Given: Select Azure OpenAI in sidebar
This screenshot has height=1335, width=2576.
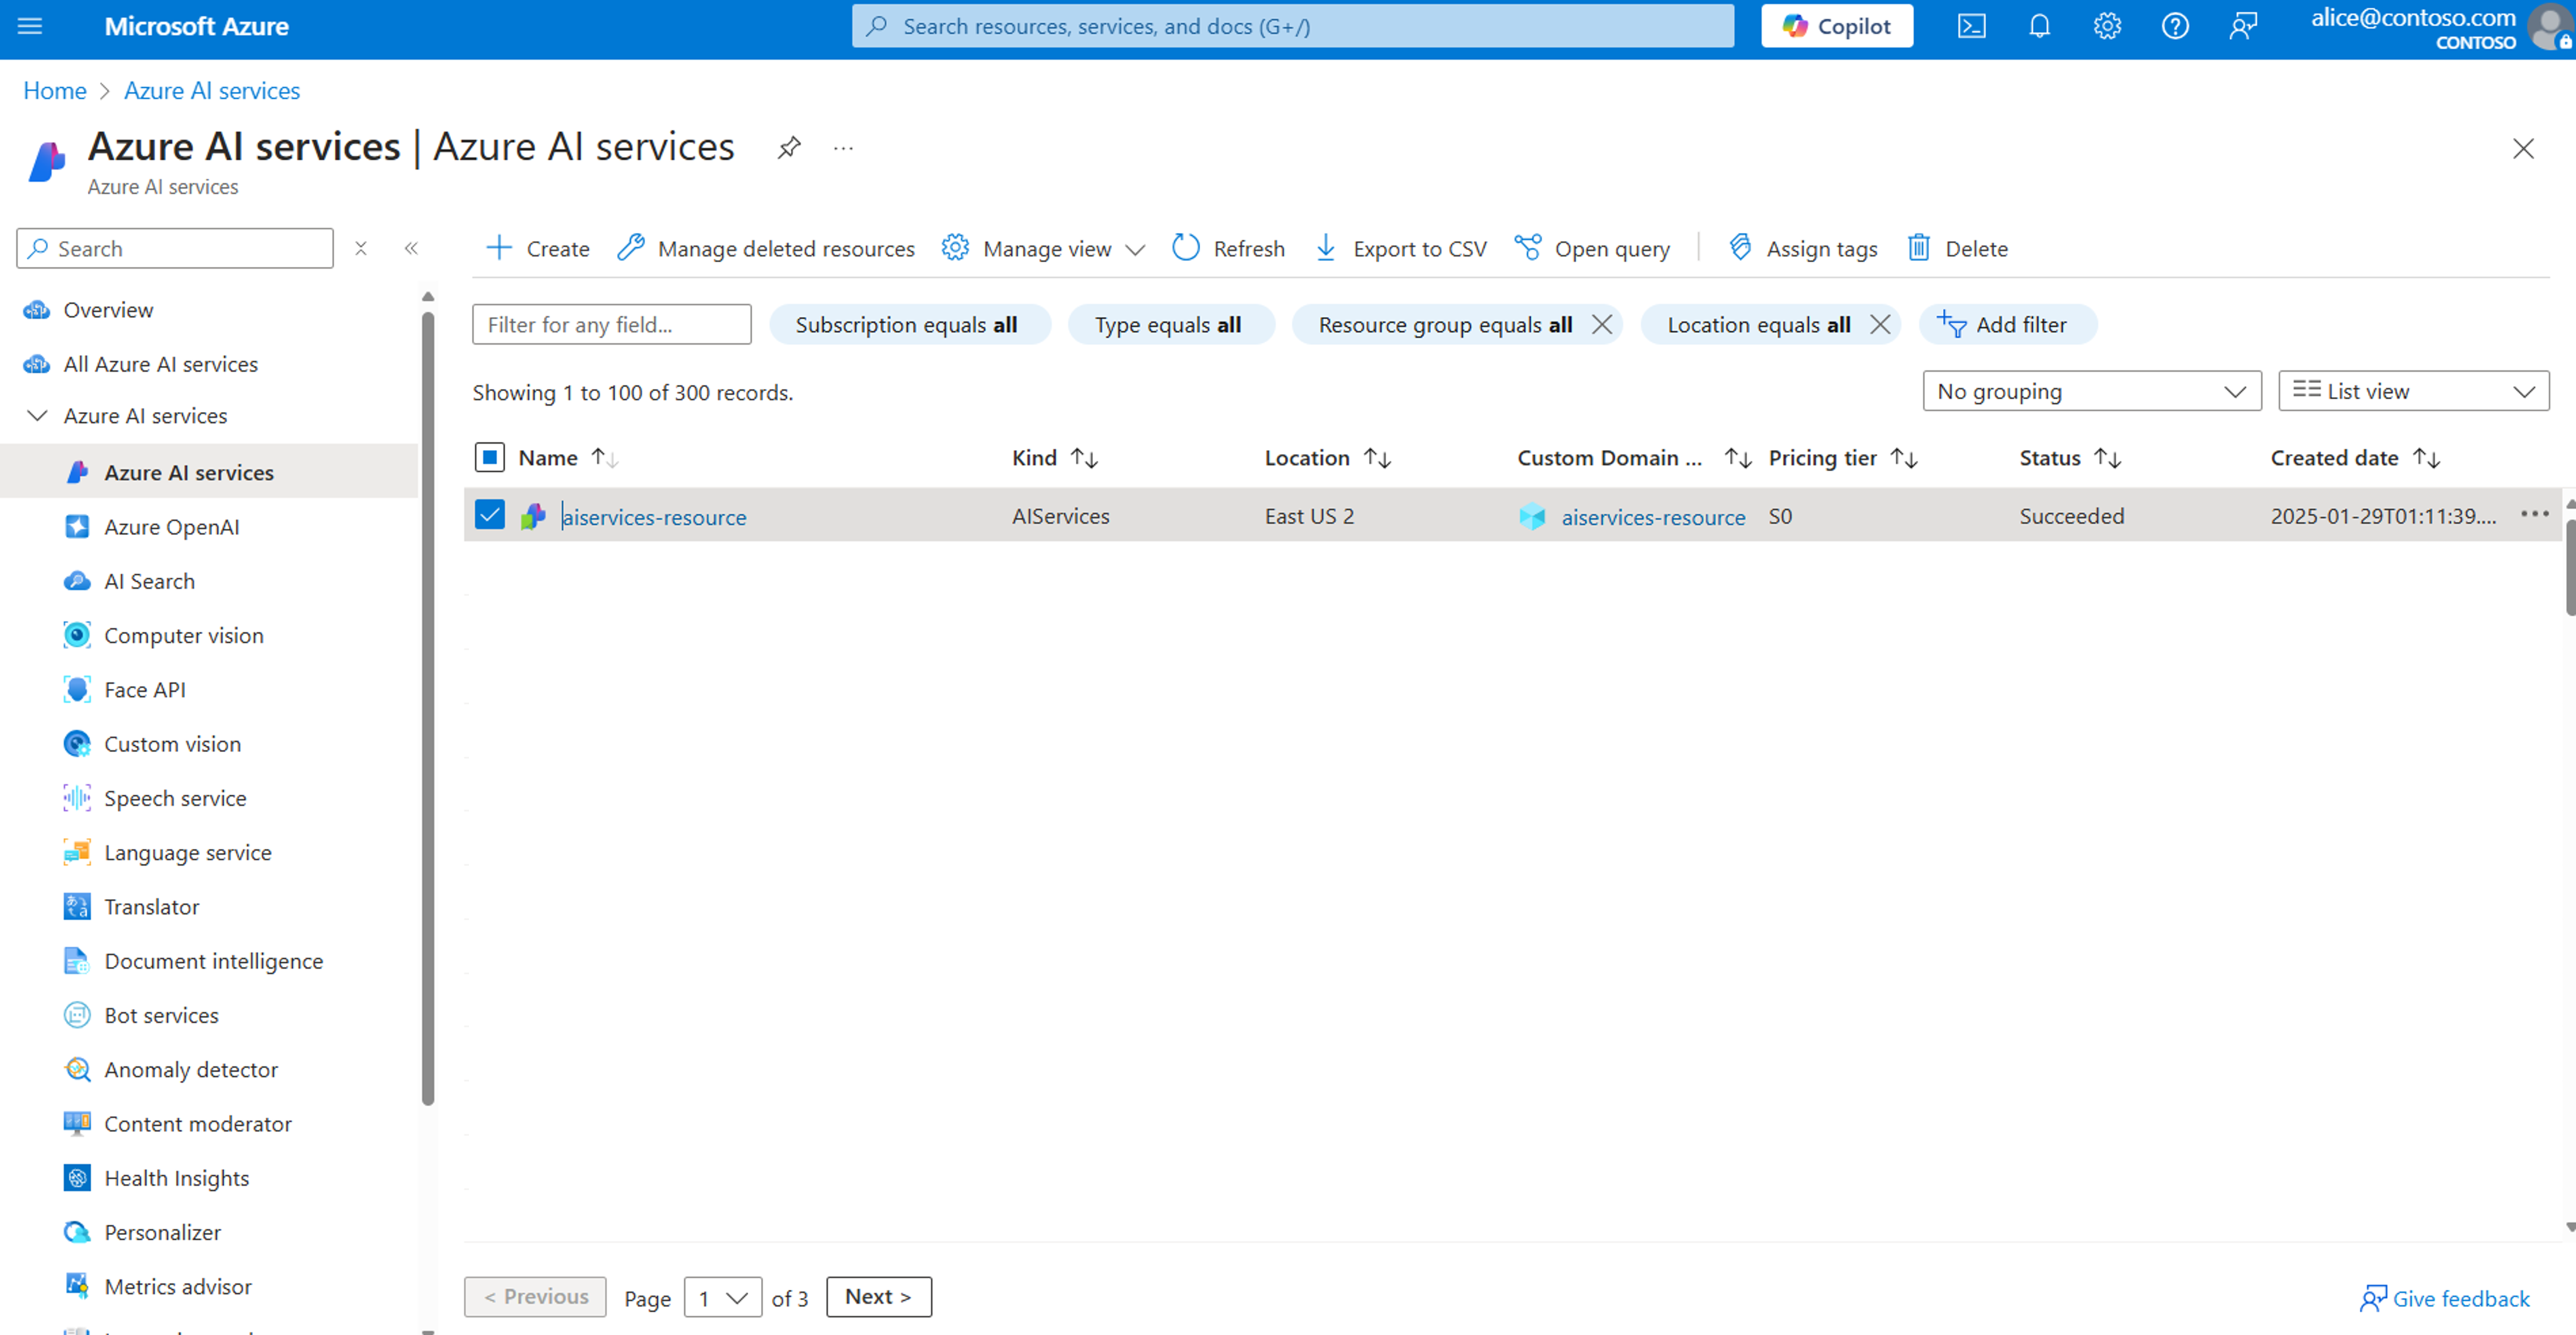Looking at the screenshot, I should point(171,527).
